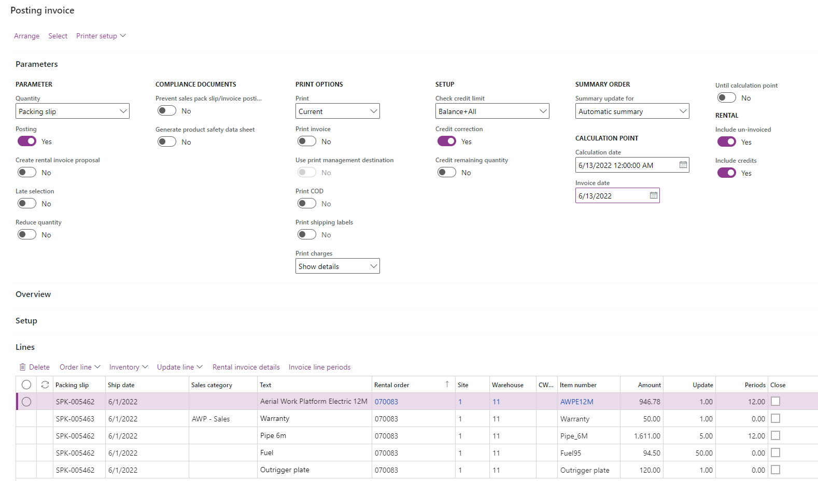This screenshot has width=818, height=481.
Task: Collapse the Lines section
Action: pos(25,347)
